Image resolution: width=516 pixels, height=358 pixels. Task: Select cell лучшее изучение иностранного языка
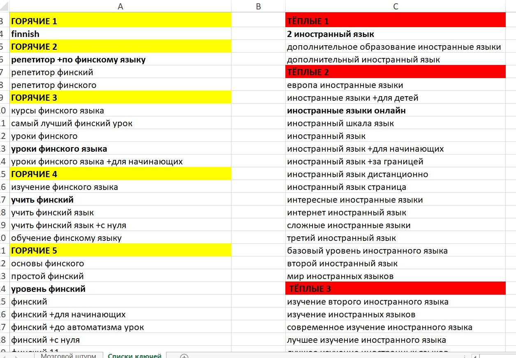pyautogui.click(x=396, y=340)
